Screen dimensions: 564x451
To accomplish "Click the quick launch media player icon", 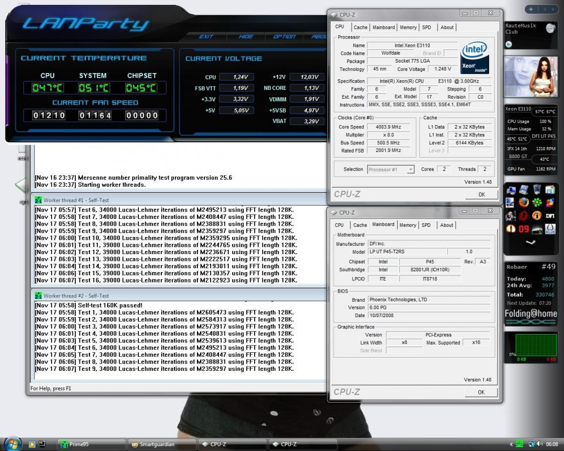I will [x=32, y=444].
